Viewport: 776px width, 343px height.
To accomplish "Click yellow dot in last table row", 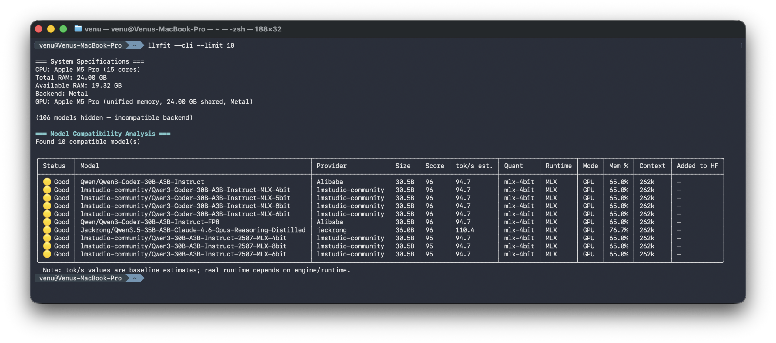I will [x=47, y=254].
